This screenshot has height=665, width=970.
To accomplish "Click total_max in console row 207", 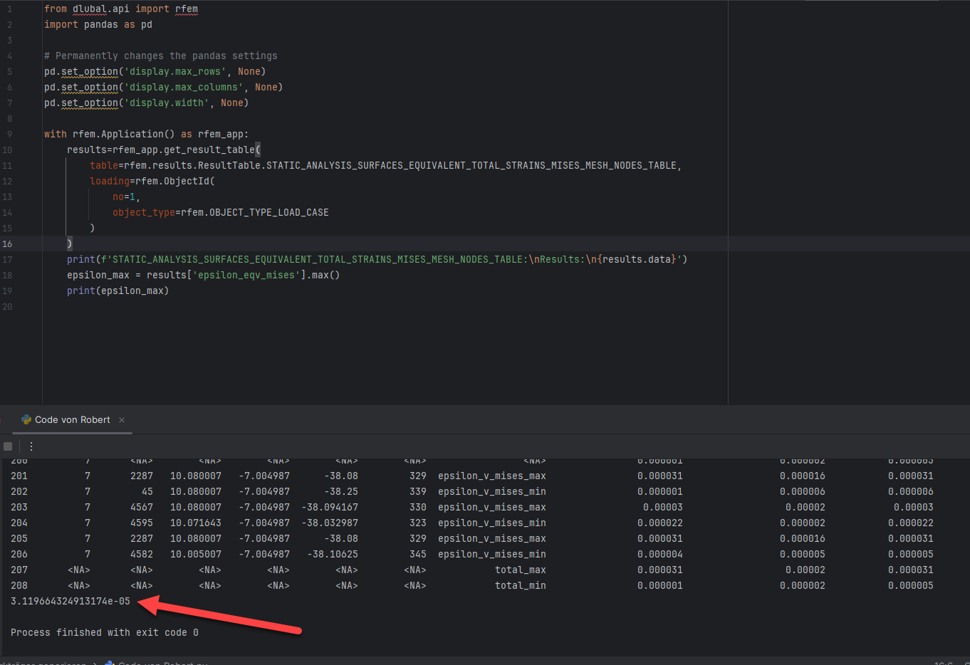I will [520, 570].
